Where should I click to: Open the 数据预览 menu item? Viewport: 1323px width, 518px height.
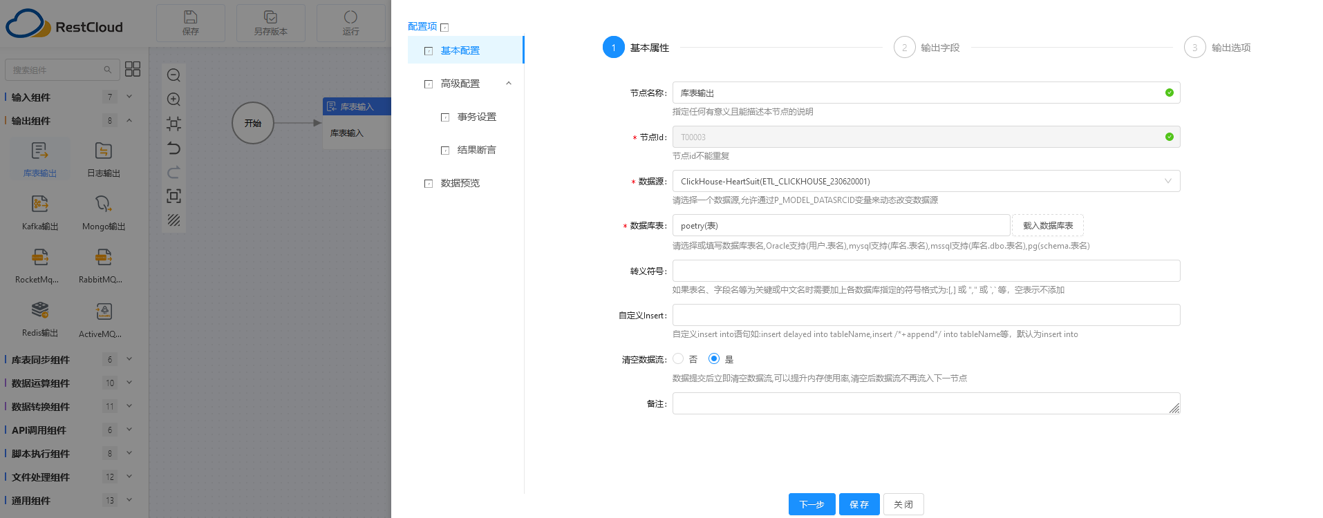pos(465,183)
